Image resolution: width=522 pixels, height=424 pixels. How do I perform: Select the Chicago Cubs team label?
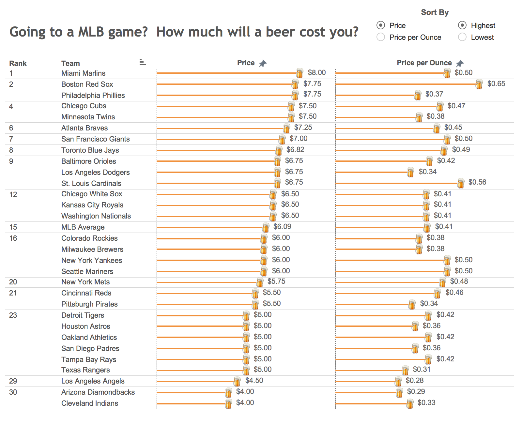84,106
